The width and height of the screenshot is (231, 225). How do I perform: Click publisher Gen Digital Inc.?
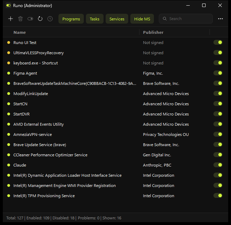(x=157, y=155)
